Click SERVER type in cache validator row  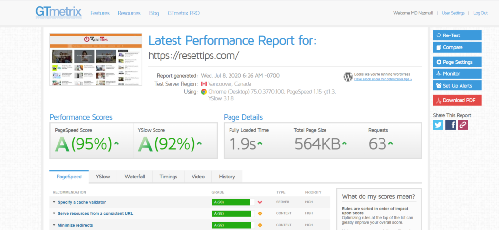tap(282, 202)
